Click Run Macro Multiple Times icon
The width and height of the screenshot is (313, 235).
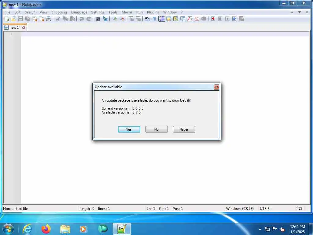234,19
